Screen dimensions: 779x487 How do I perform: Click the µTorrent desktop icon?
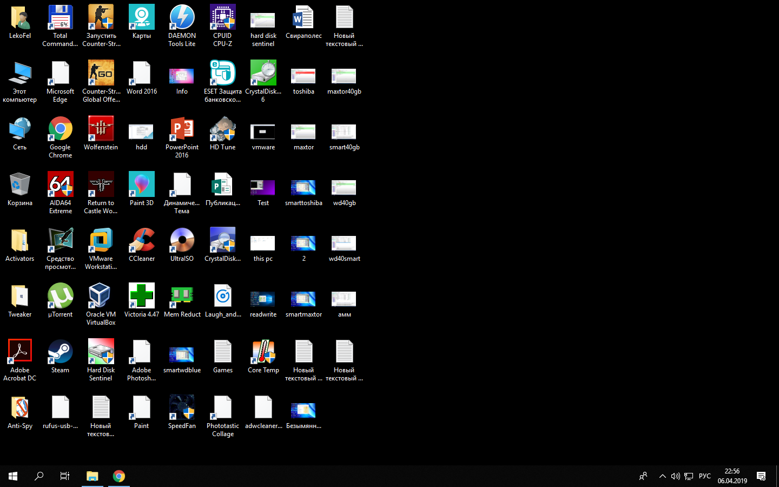tap(60, 296)
